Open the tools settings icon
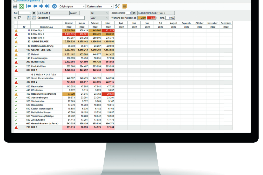Image resolution: width=263 pixels, height=175 pixels. (117, 6)
